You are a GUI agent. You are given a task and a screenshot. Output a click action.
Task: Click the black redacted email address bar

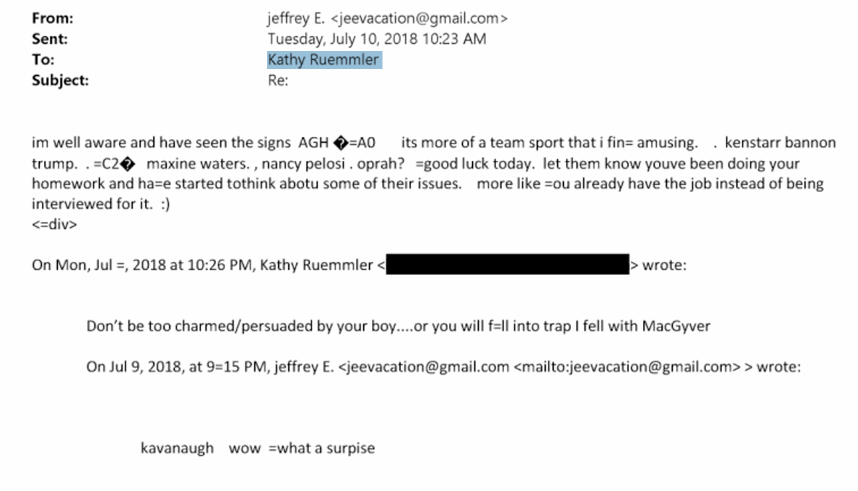[x=507, y=264]
